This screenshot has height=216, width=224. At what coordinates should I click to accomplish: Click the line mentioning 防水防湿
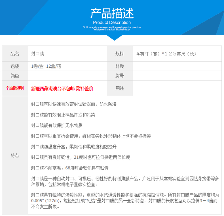point(74,104)
